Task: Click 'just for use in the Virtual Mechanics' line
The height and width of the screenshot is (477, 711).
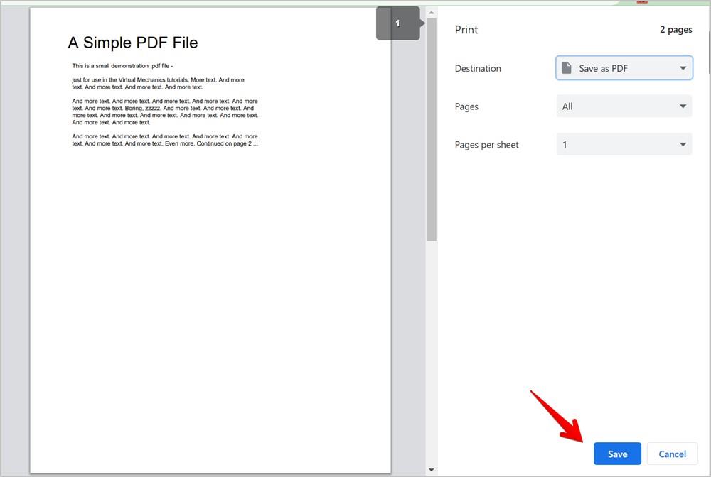Action: tap(158, 80)
